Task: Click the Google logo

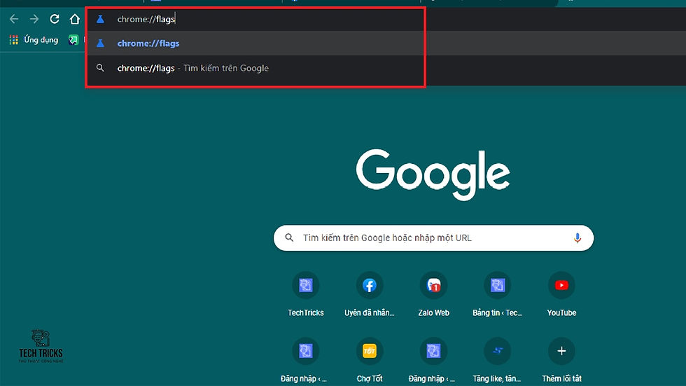Action: (x=433, y=174)
